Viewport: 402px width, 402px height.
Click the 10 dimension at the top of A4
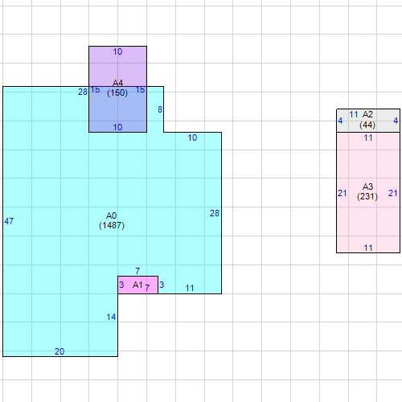(x=117, y=51)
